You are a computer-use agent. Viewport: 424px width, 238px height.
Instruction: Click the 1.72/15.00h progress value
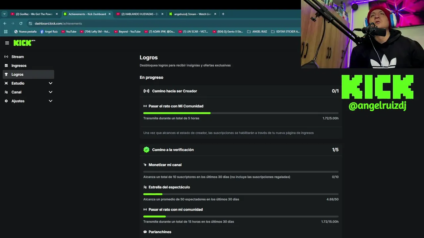(330, 222)
